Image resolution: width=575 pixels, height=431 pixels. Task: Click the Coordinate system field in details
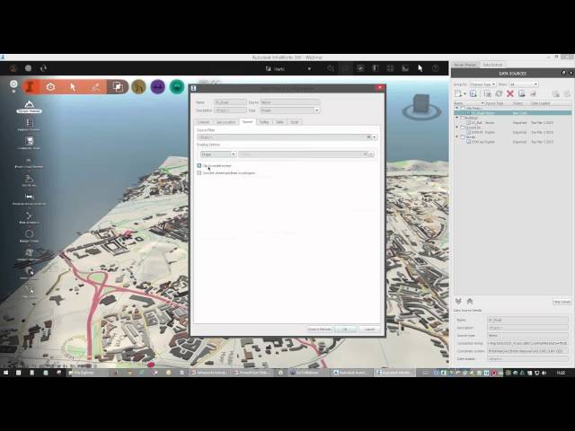527,351
